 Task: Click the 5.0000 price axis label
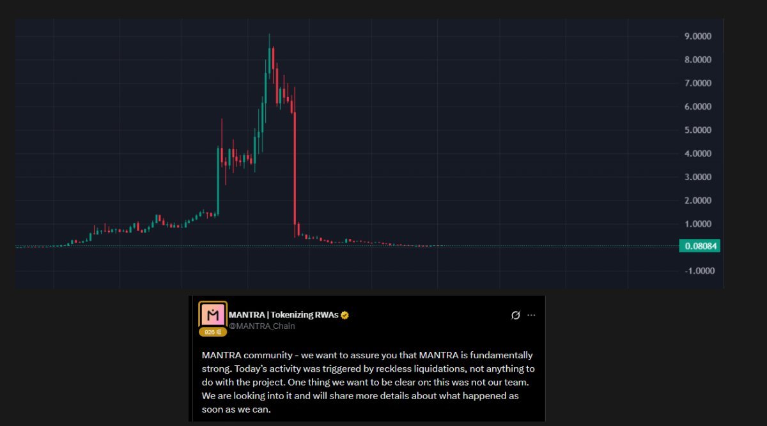pos(698,130)
